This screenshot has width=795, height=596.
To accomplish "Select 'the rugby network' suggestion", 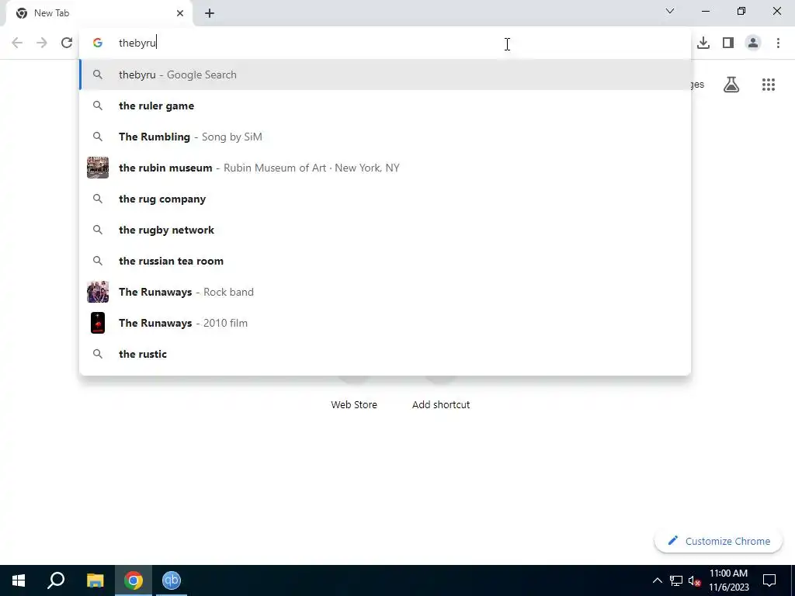I will pos(385,230).
